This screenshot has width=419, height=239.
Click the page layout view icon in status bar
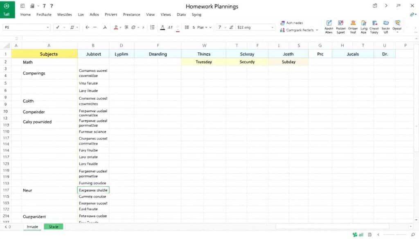click(x=370, y=235)
